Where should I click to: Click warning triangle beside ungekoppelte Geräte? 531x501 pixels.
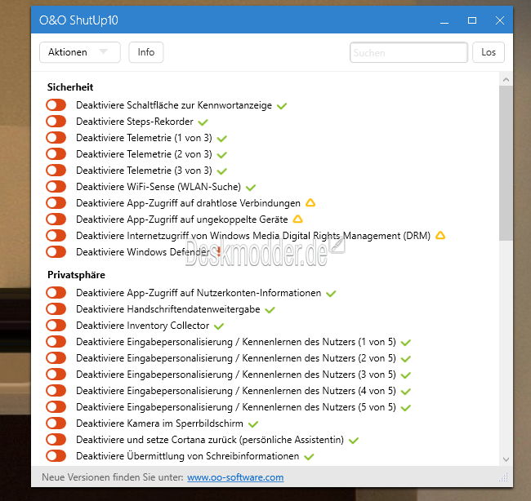coord(297,219)
